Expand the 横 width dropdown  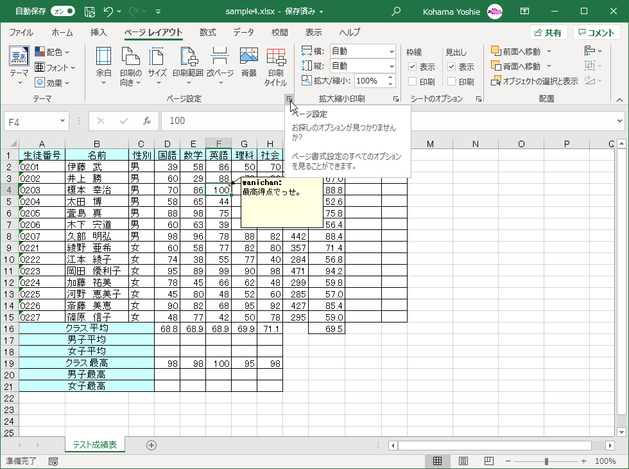392,51
